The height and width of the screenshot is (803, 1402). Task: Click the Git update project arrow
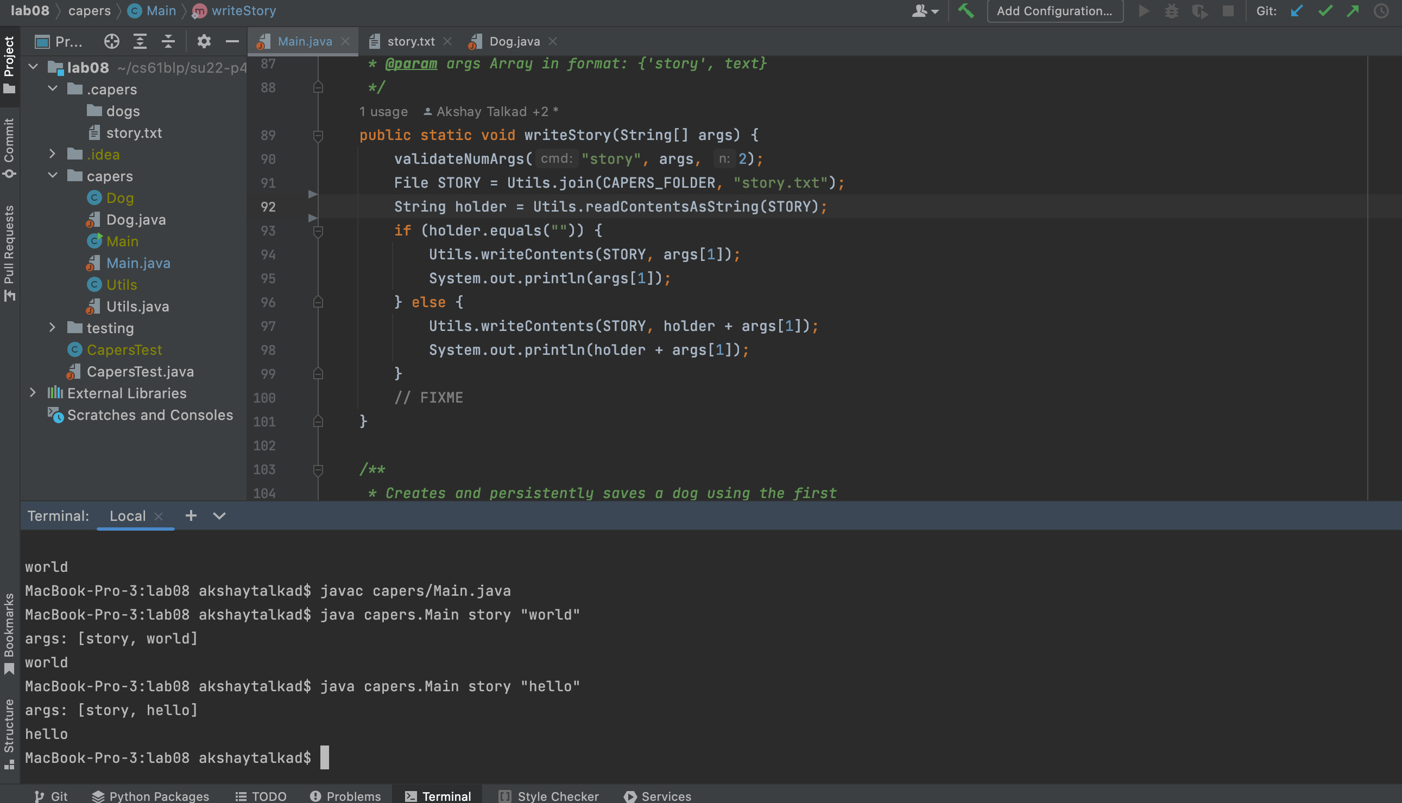(x=1297, y=11)
